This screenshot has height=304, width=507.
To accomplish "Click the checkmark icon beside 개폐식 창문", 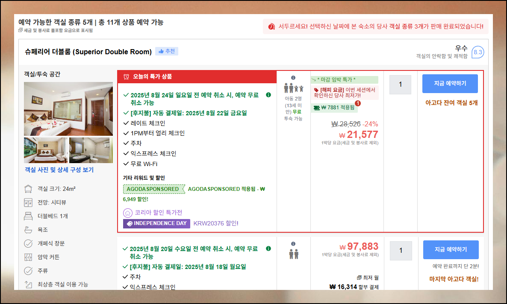I will [29, 243].
